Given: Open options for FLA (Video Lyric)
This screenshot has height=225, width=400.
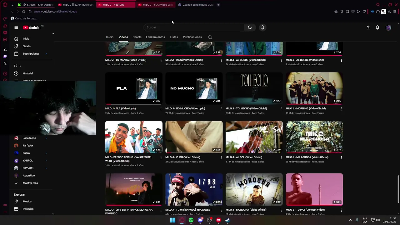Looking at the screenshot, I should coord(161,109).
